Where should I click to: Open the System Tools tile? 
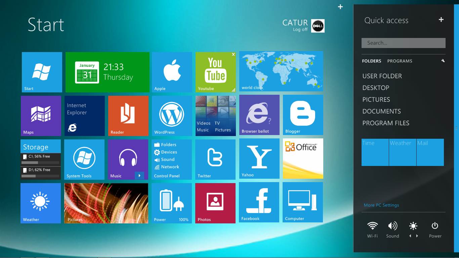point(84,160)
